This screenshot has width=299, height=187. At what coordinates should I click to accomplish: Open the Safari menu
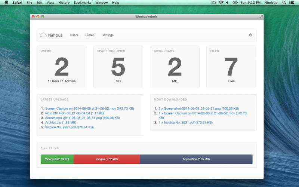[17, 3]
